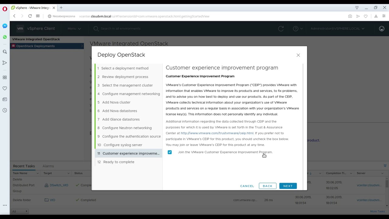
Task: Open VIO folder target link
Action: 52,200
